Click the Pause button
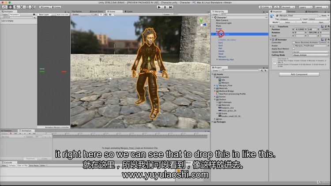This screenshot has width=331, height=186. click(165, 7)
